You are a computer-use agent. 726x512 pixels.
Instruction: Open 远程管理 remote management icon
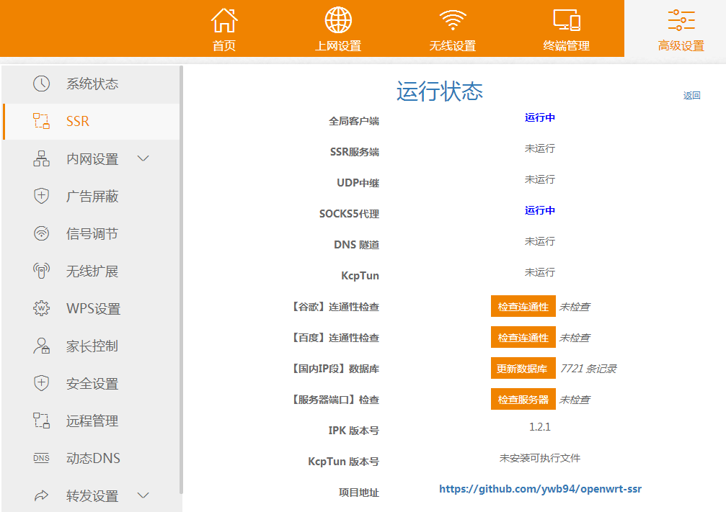(x=41, y=421)
